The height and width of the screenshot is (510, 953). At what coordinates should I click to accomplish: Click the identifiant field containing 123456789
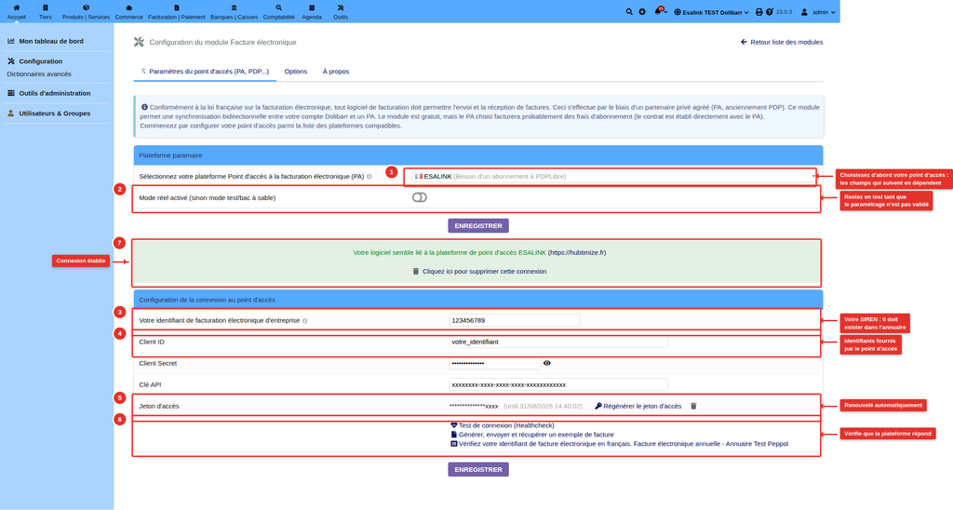515,320
